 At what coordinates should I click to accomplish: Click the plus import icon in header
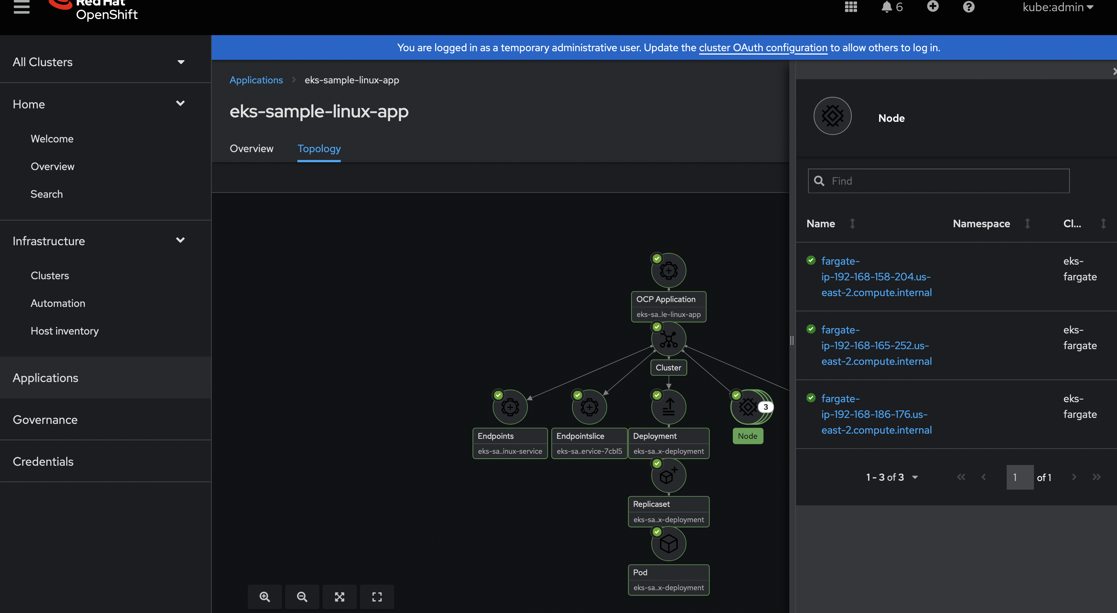click(933, 7)
